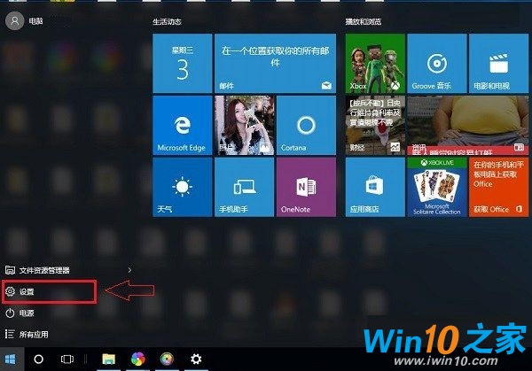Open the 天气 Weather tile
Screen dimensions: 532x371
click(x=183, y=187)
